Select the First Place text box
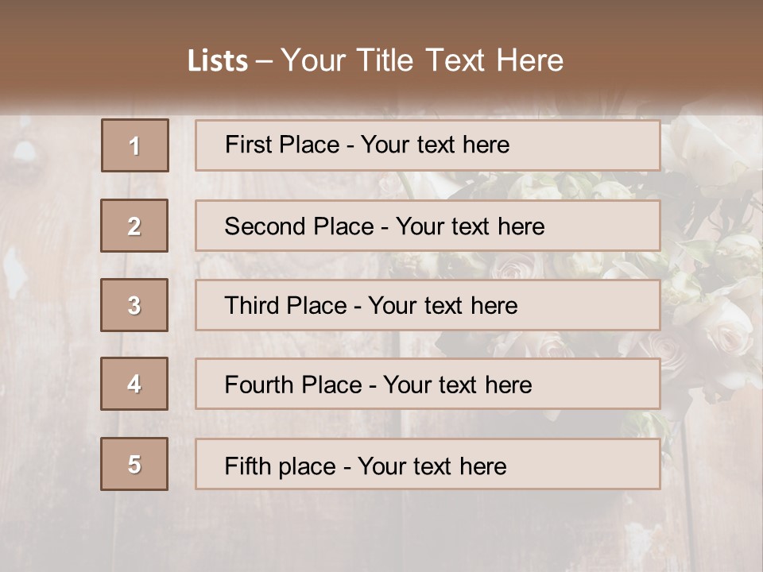 point(428,145)
